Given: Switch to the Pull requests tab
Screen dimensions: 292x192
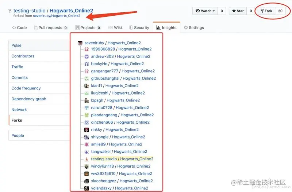Looking at the screenshot, I should 50,28.
